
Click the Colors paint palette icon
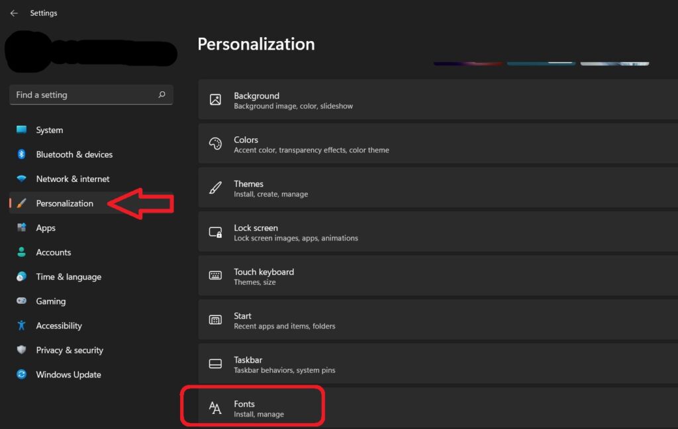pyautogui.click(x=215, y=142)
